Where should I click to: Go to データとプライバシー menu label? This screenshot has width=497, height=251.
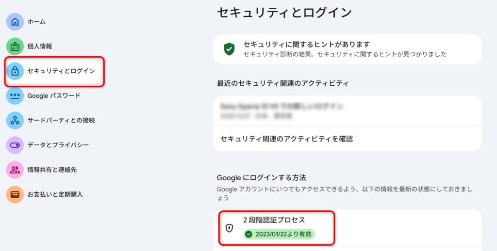tap(58, 145)
